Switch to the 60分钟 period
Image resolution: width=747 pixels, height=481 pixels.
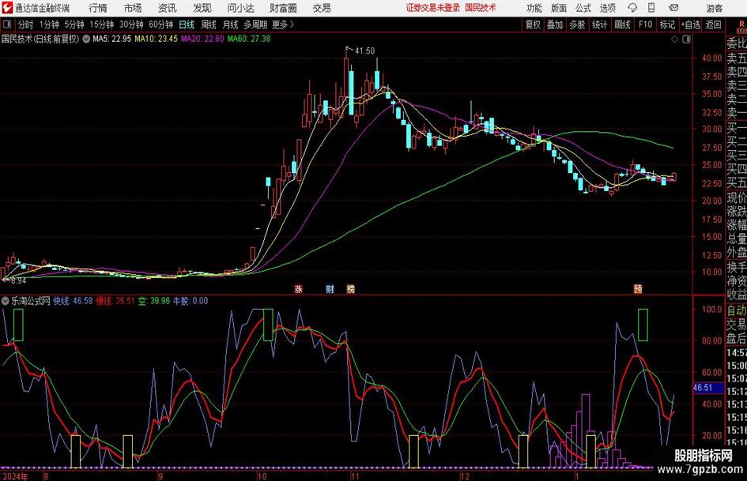point(160,24)
